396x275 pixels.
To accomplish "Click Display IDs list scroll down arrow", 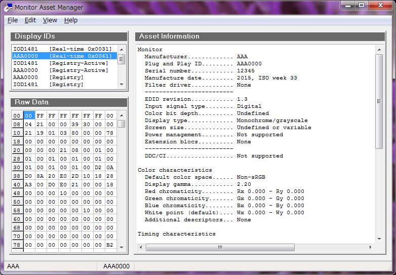I will coord(122,85).
